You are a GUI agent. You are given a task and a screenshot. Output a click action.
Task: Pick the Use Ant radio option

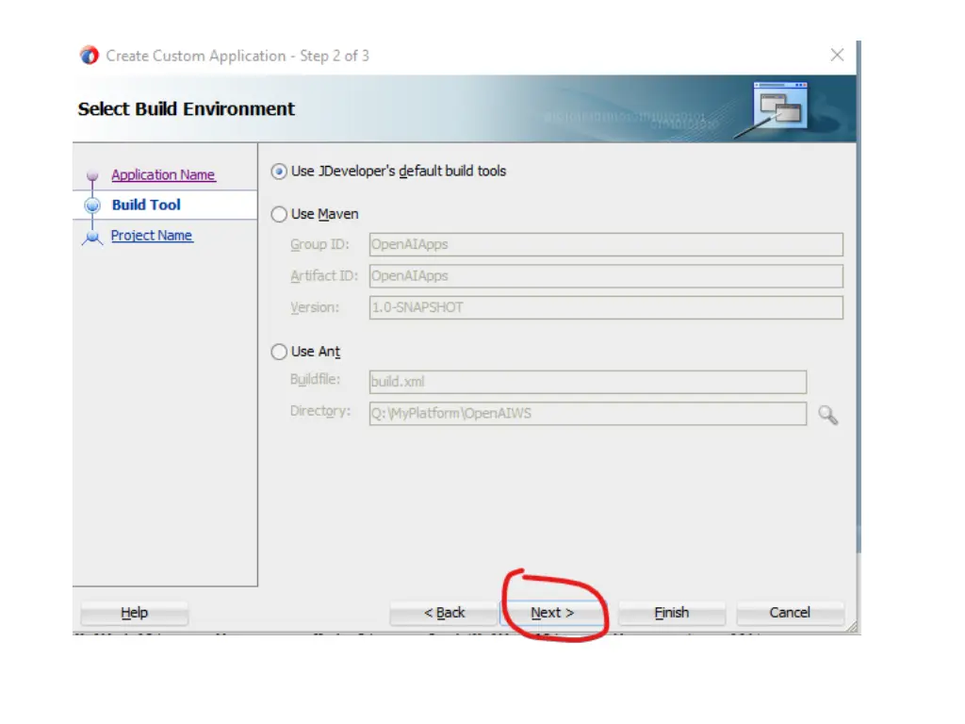tap(279, 352)
